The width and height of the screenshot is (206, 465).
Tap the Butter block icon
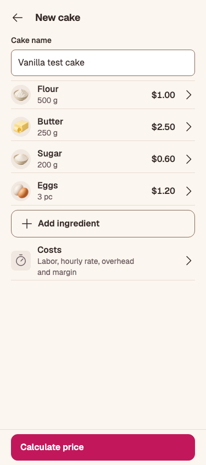pyautogui.click(x=21, y=127)
